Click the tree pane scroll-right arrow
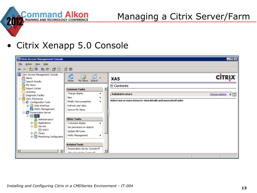The width and height of the screenshot is (257, 193). 61,151
